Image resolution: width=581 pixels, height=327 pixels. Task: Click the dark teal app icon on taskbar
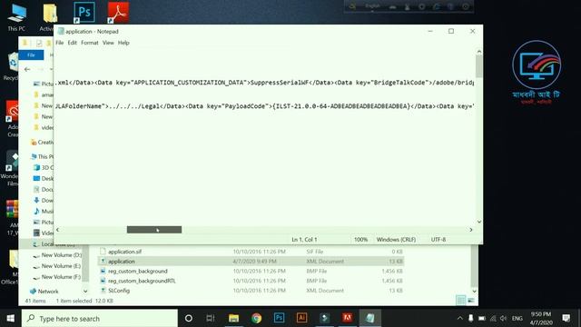point(324,318)
